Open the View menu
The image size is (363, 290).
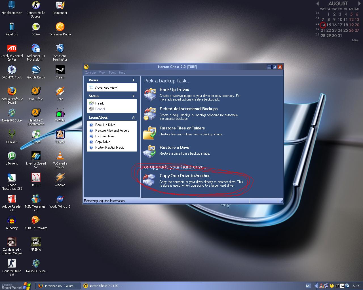(102, 72)
